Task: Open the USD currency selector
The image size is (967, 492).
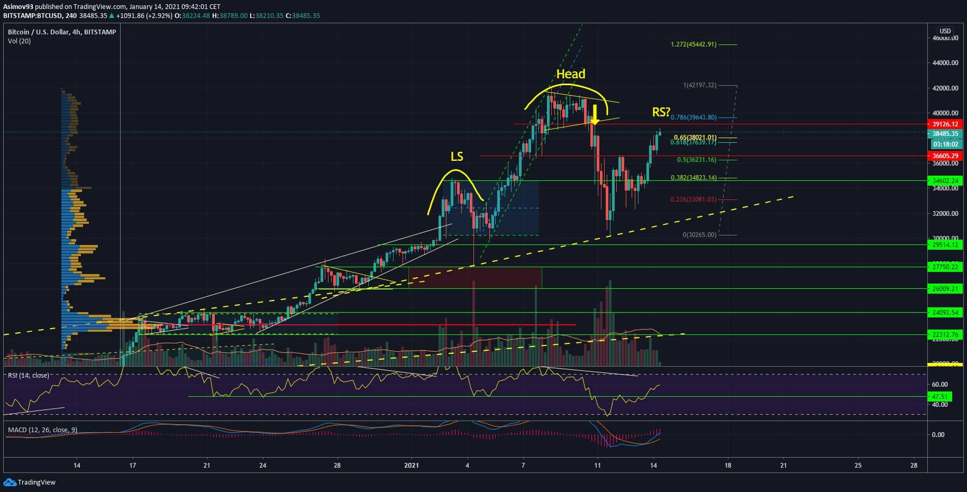Action: coord(945,31)
